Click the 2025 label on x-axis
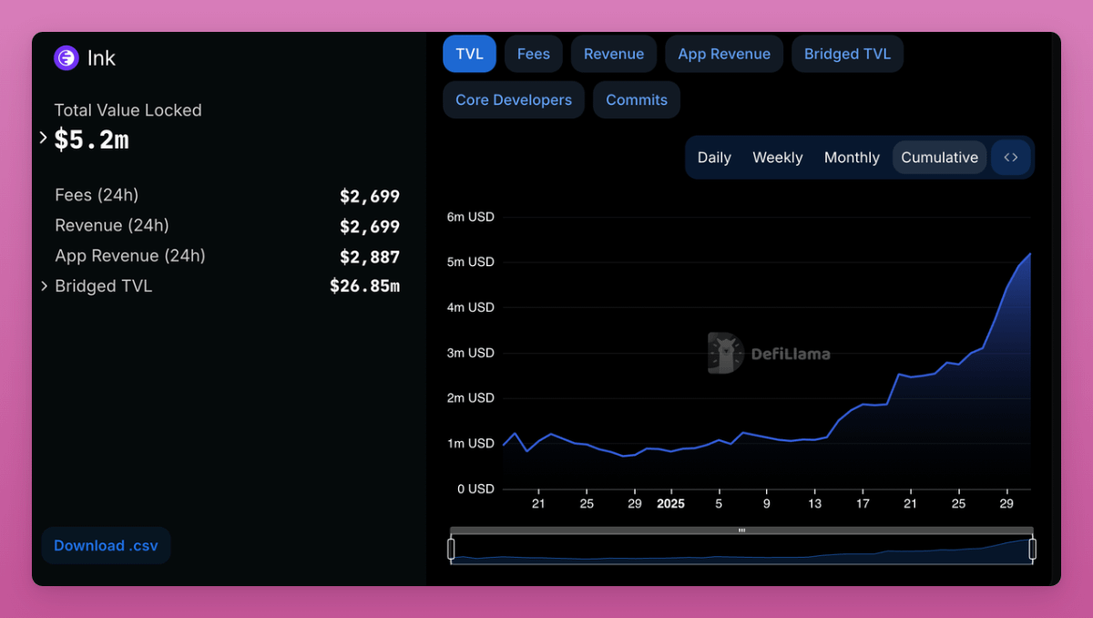This screenshot has height=618, width=1093. (670, 503)
